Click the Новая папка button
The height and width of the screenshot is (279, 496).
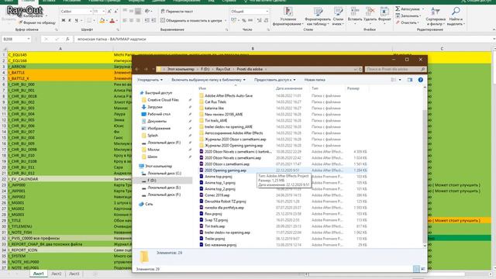pyautogui.click(x=315, y=80)
